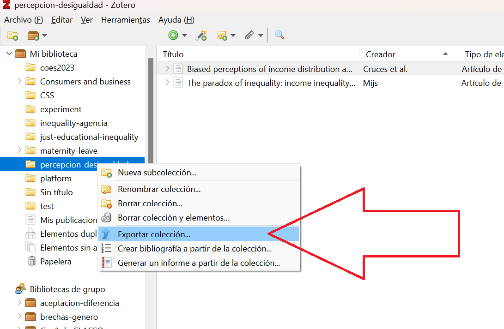Select Nueva subcolección menu entry
Image resolution: width=504 pixels, height=329 pixels.
click(x=157, y=173)
